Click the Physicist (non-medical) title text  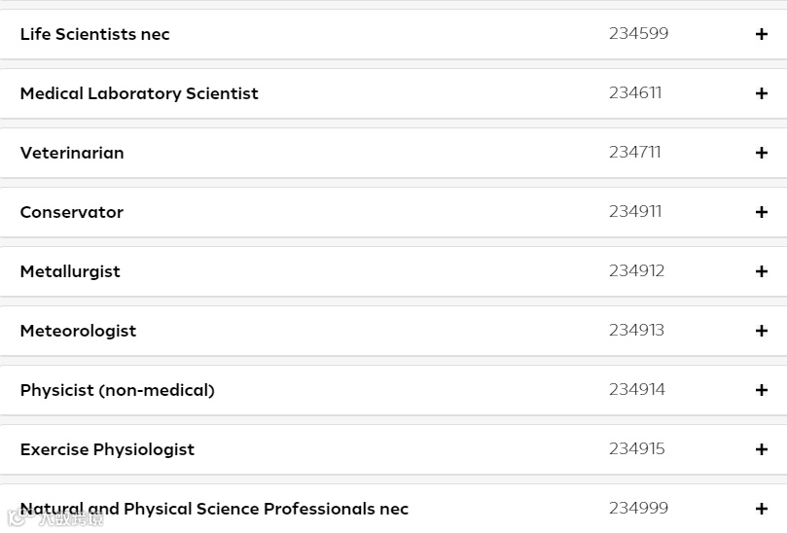click(x=117, y=390)
